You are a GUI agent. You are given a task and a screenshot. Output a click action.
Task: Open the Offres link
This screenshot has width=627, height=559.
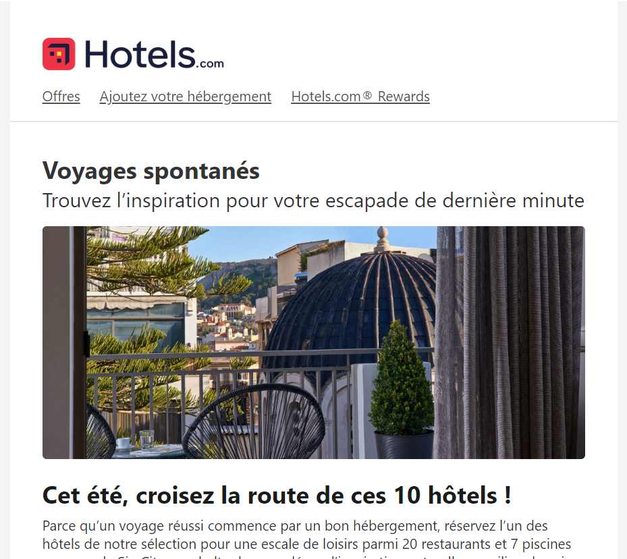coord(61,97)
